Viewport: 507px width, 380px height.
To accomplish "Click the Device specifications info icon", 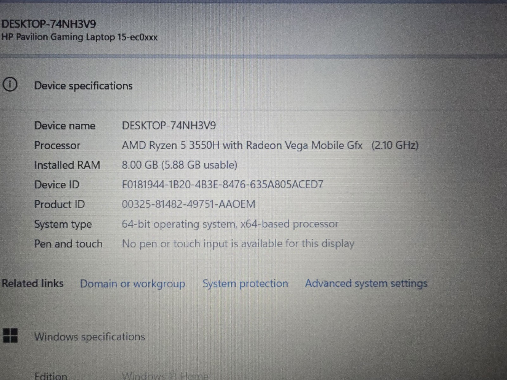I will pos(10,85).
